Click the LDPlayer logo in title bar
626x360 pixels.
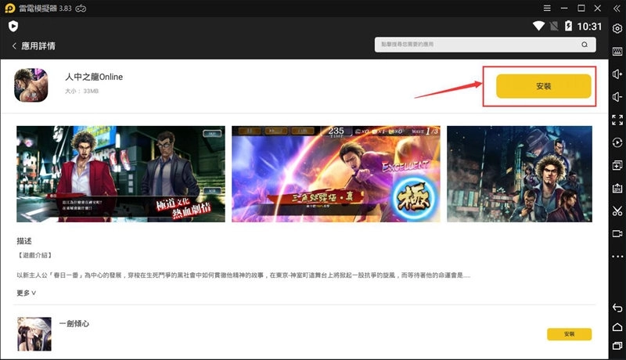pyautogui.click(x=10, y=9)
